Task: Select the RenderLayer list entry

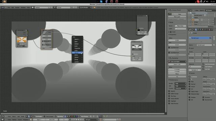Action: (x=200, y=38)
